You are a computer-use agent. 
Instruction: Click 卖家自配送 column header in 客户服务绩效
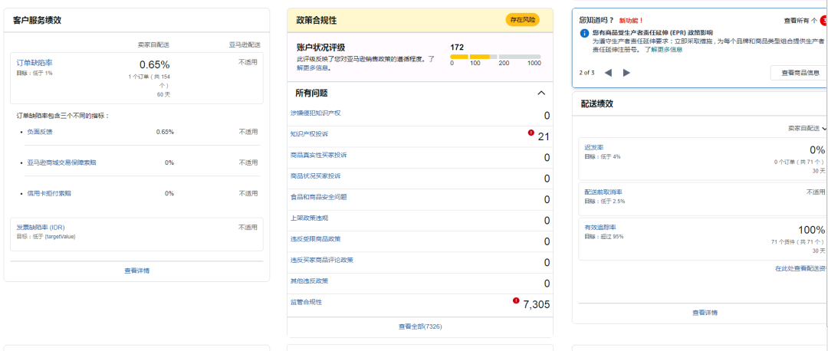coord(153,44)
